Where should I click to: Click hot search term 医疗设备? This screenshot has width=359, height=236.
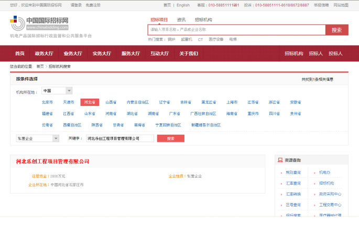point(216,39)
